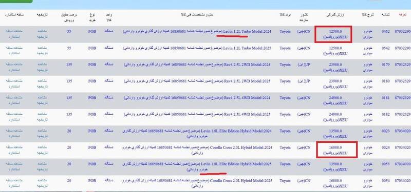Open Levin 1.8L Elite Edition Hybrid Model:2025 link
The width and height of the screenshot is (411, 192).
(x=197, y=167)
